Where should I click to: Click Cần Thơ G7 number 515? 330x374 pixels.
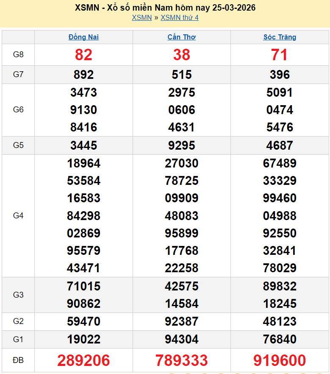pyautogui.click(x=181, y=75)
